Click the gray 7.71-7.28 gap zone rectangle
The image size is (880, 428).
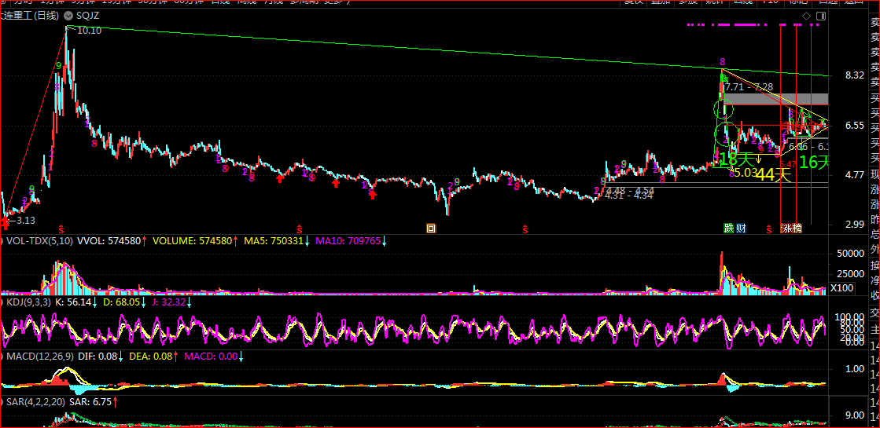777,99
